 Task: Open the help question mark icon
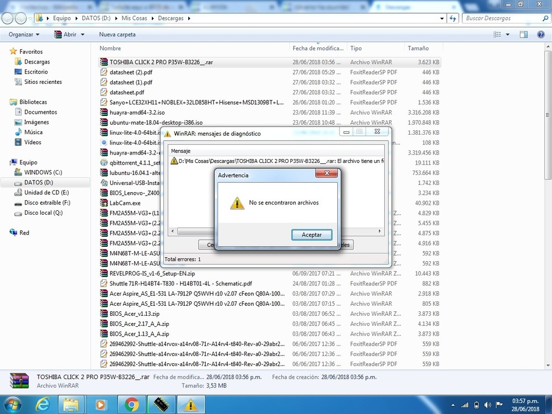coord(541,34)
